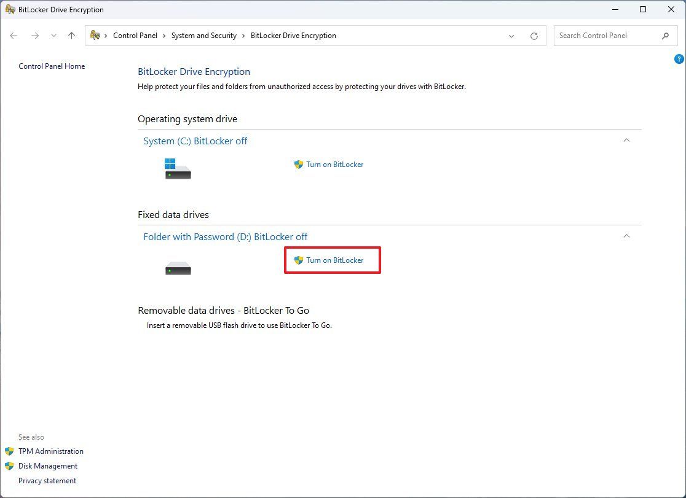
Task: Click the refresh icon in the address bar
Action: click(534, 36)
